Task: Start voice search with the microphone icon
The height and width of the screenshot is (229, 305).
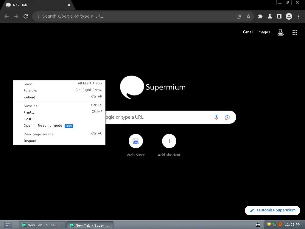Action: tap(216, 117)
